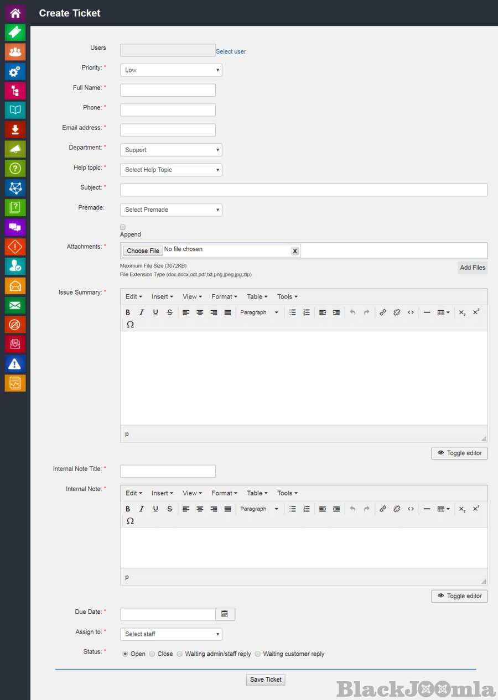This screenshot has width=498, height=700.
Task: Click the Subject input field
Action: [x=303, y=190]
